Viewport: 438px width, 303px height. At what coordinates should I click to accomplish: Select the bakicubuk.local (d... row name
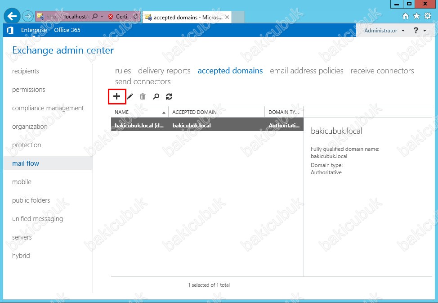tap(139, 125)
